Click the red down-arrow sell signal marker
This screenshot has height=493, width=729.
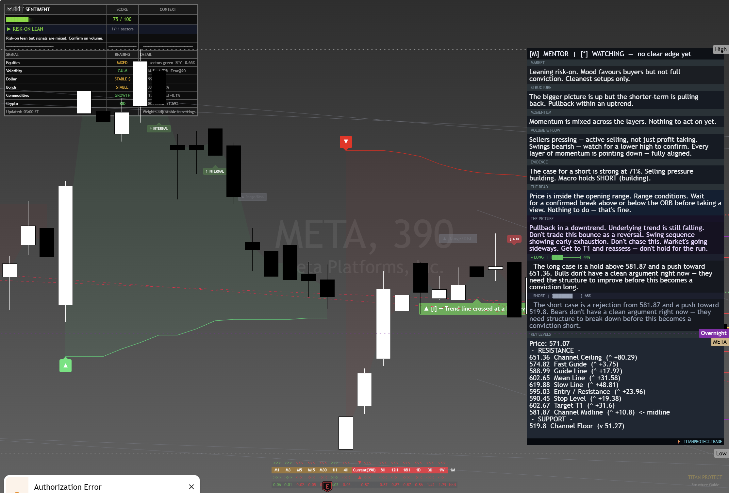(x=346, y=142)
